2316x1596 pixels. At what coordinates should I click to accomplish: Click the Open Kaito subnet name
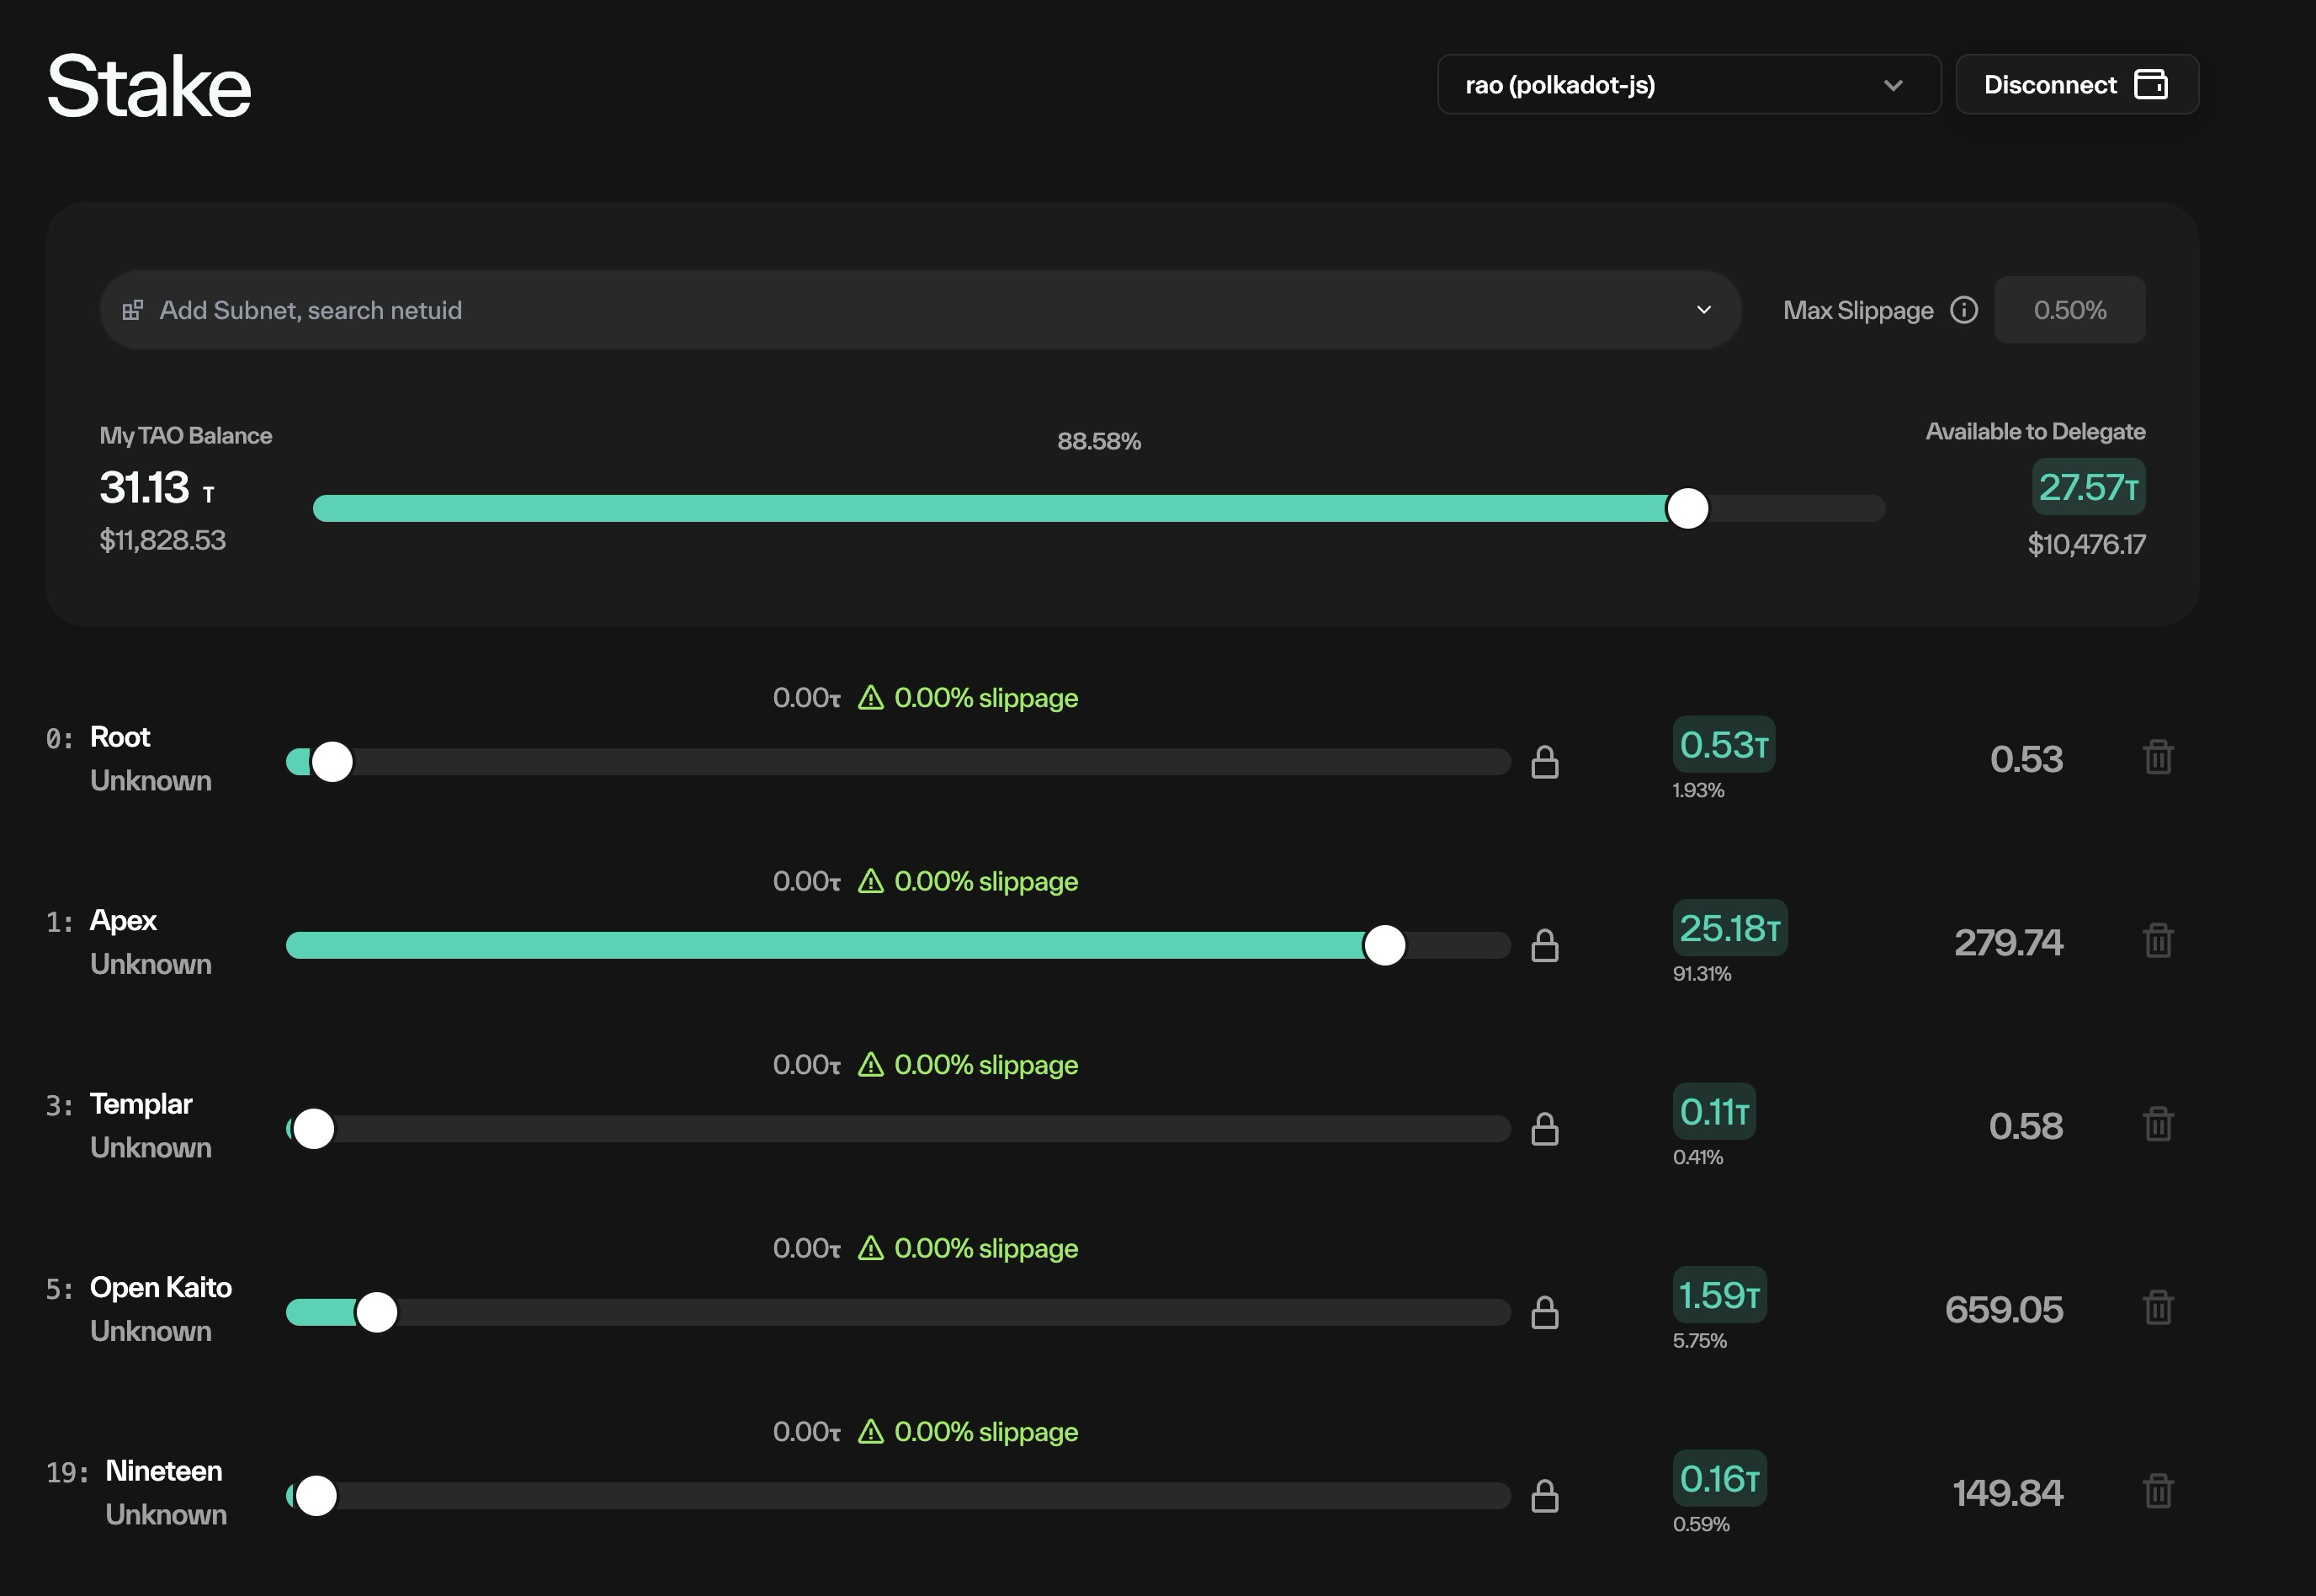[x=161, y=1287]
